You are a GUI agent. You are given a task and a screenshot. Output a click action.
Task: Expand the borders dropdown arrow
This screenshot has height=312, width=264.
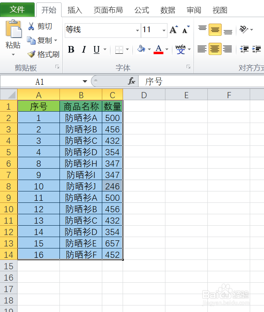(x=128, y=49)
